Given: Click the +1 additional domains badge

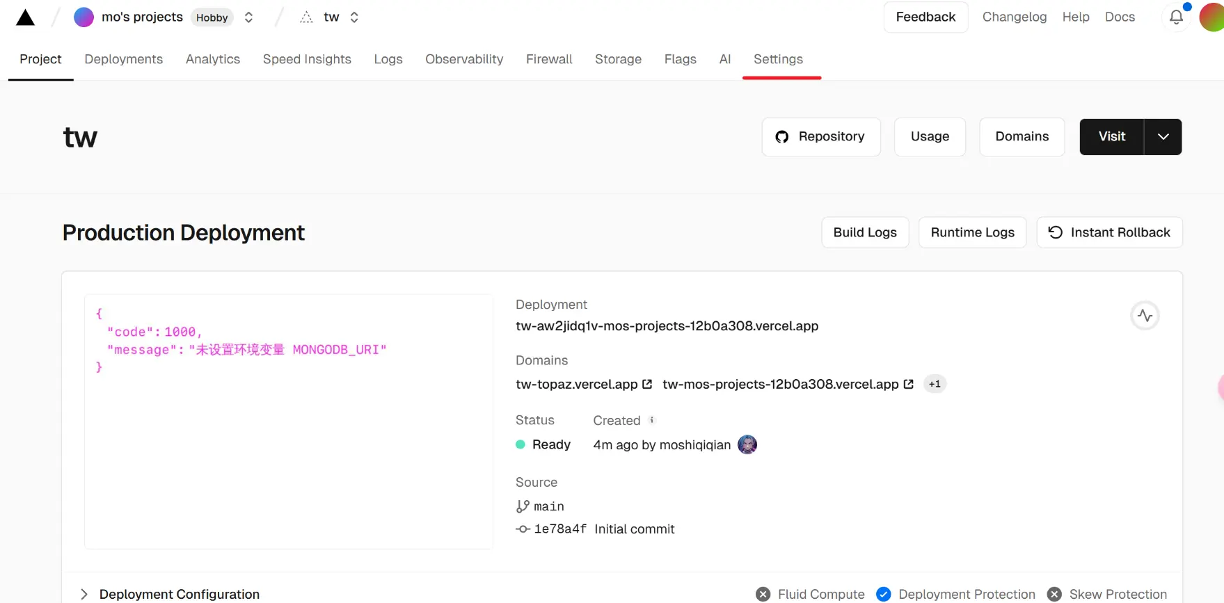Looking at the screenshot, I should tap(935, 384).
